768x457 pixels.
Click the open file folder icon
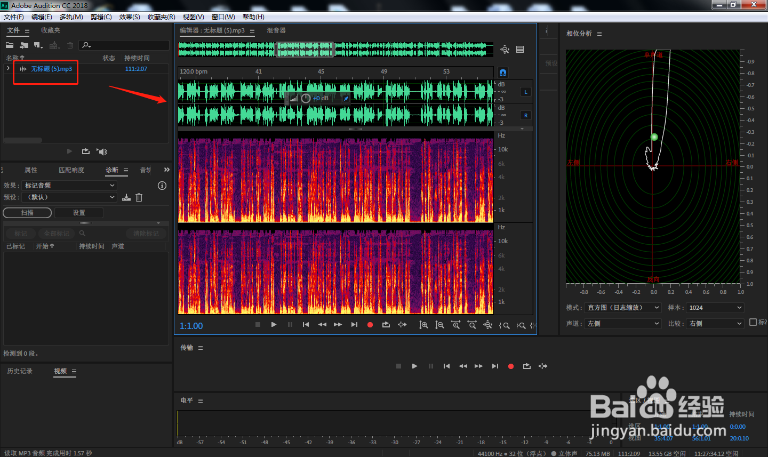pos(10,45)
